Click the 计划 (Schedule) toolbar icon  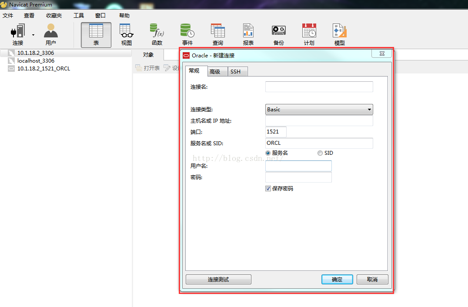point(309,35)
